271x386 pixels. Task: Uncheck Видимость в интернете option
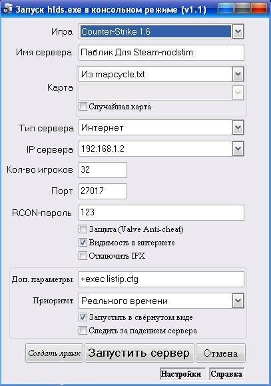pyautogui.click(x=83, y=243)
